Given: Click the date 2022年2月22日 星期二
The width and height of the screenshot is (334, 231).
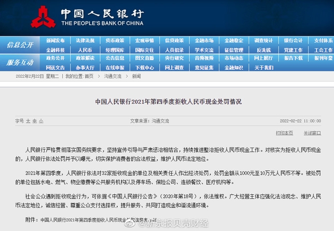Looking at the screenshot, I should point(37,76).
